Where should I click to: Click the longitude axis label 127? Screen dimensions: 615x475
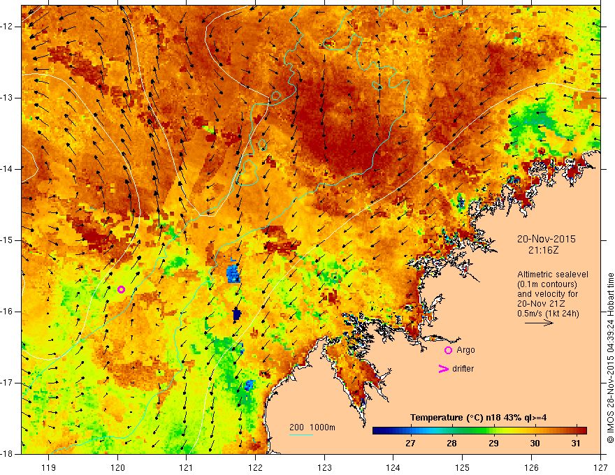600,467
